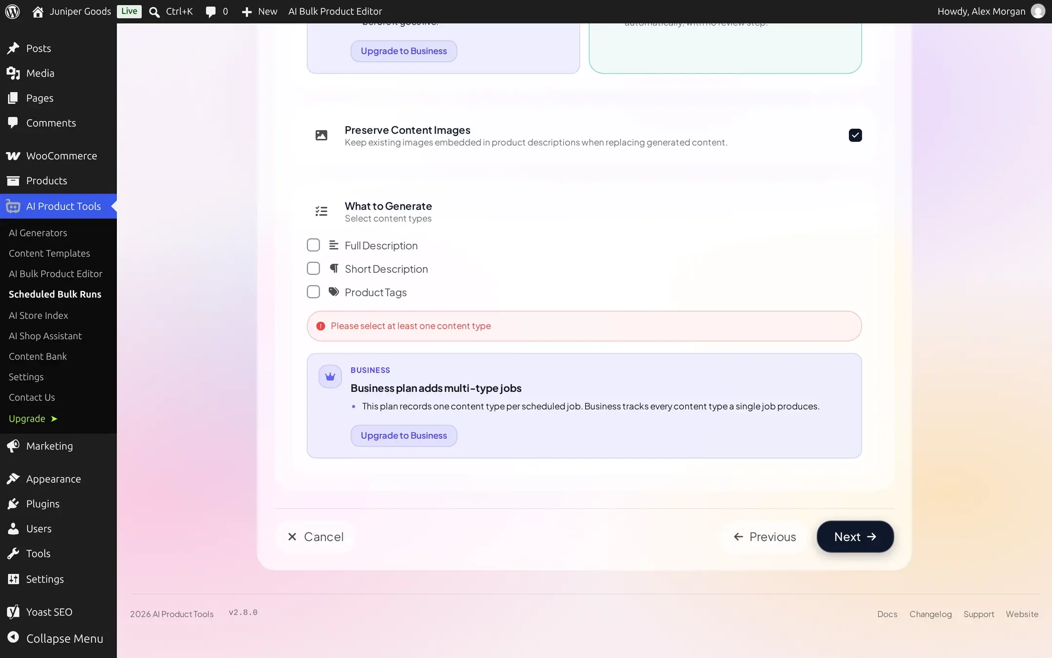Click the What to Generate list icon
This screenshot has width=1052, height=658.
pyautogui.click(x=321, y=211)
